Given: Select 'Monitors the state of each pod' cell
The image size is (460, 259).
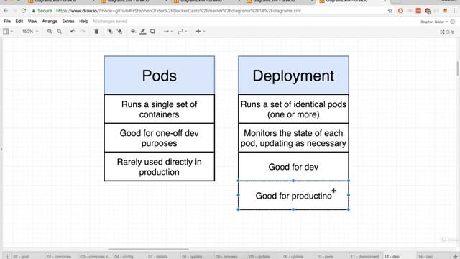Looking at the screenshot, I should click(293, 137).
